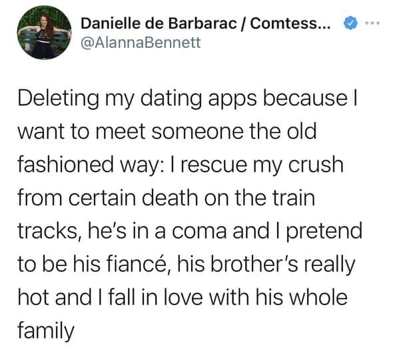Image resolution: width=399 pixels, height=357 pixels.
Task: Click the word 'family' on the last line
Action: pos(46,330)
